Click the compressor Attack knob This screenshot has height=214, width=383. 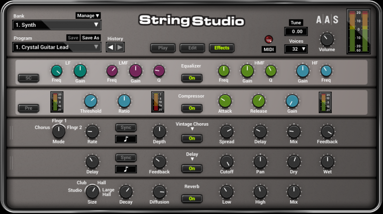click(x=225, y=101)
